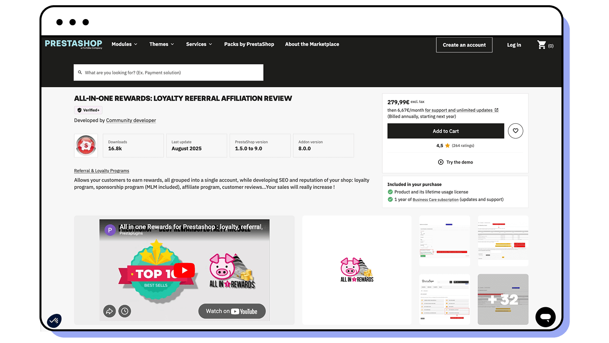Open the shopping cart icon

pos(542,45)
